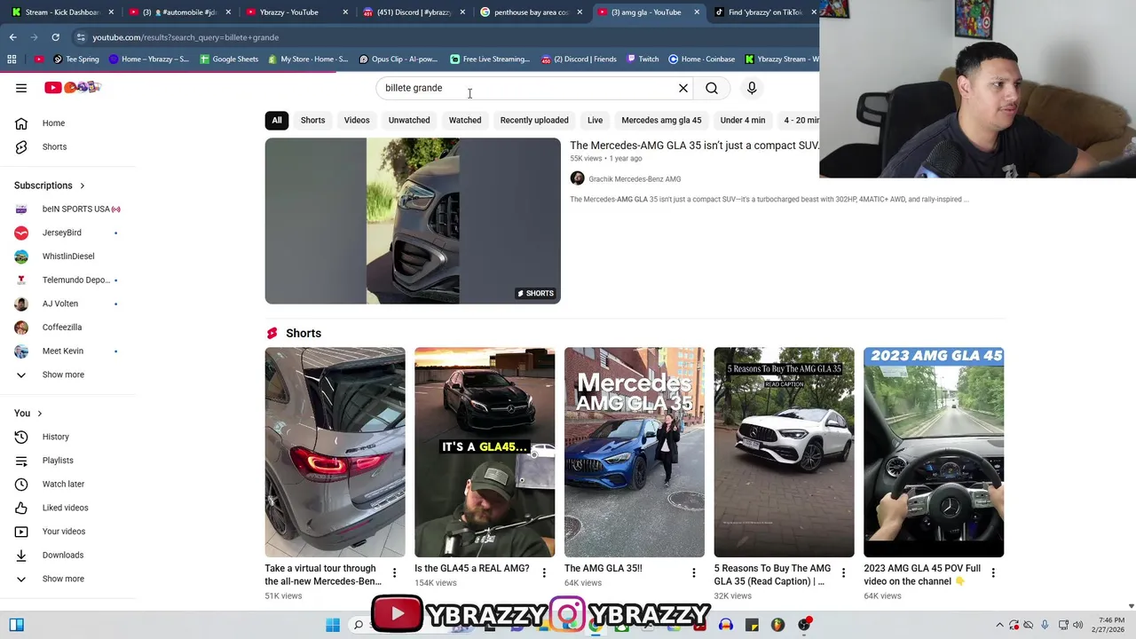
Task: Open 'Home - Coinbase' bookmark
Action: point(701,59)
